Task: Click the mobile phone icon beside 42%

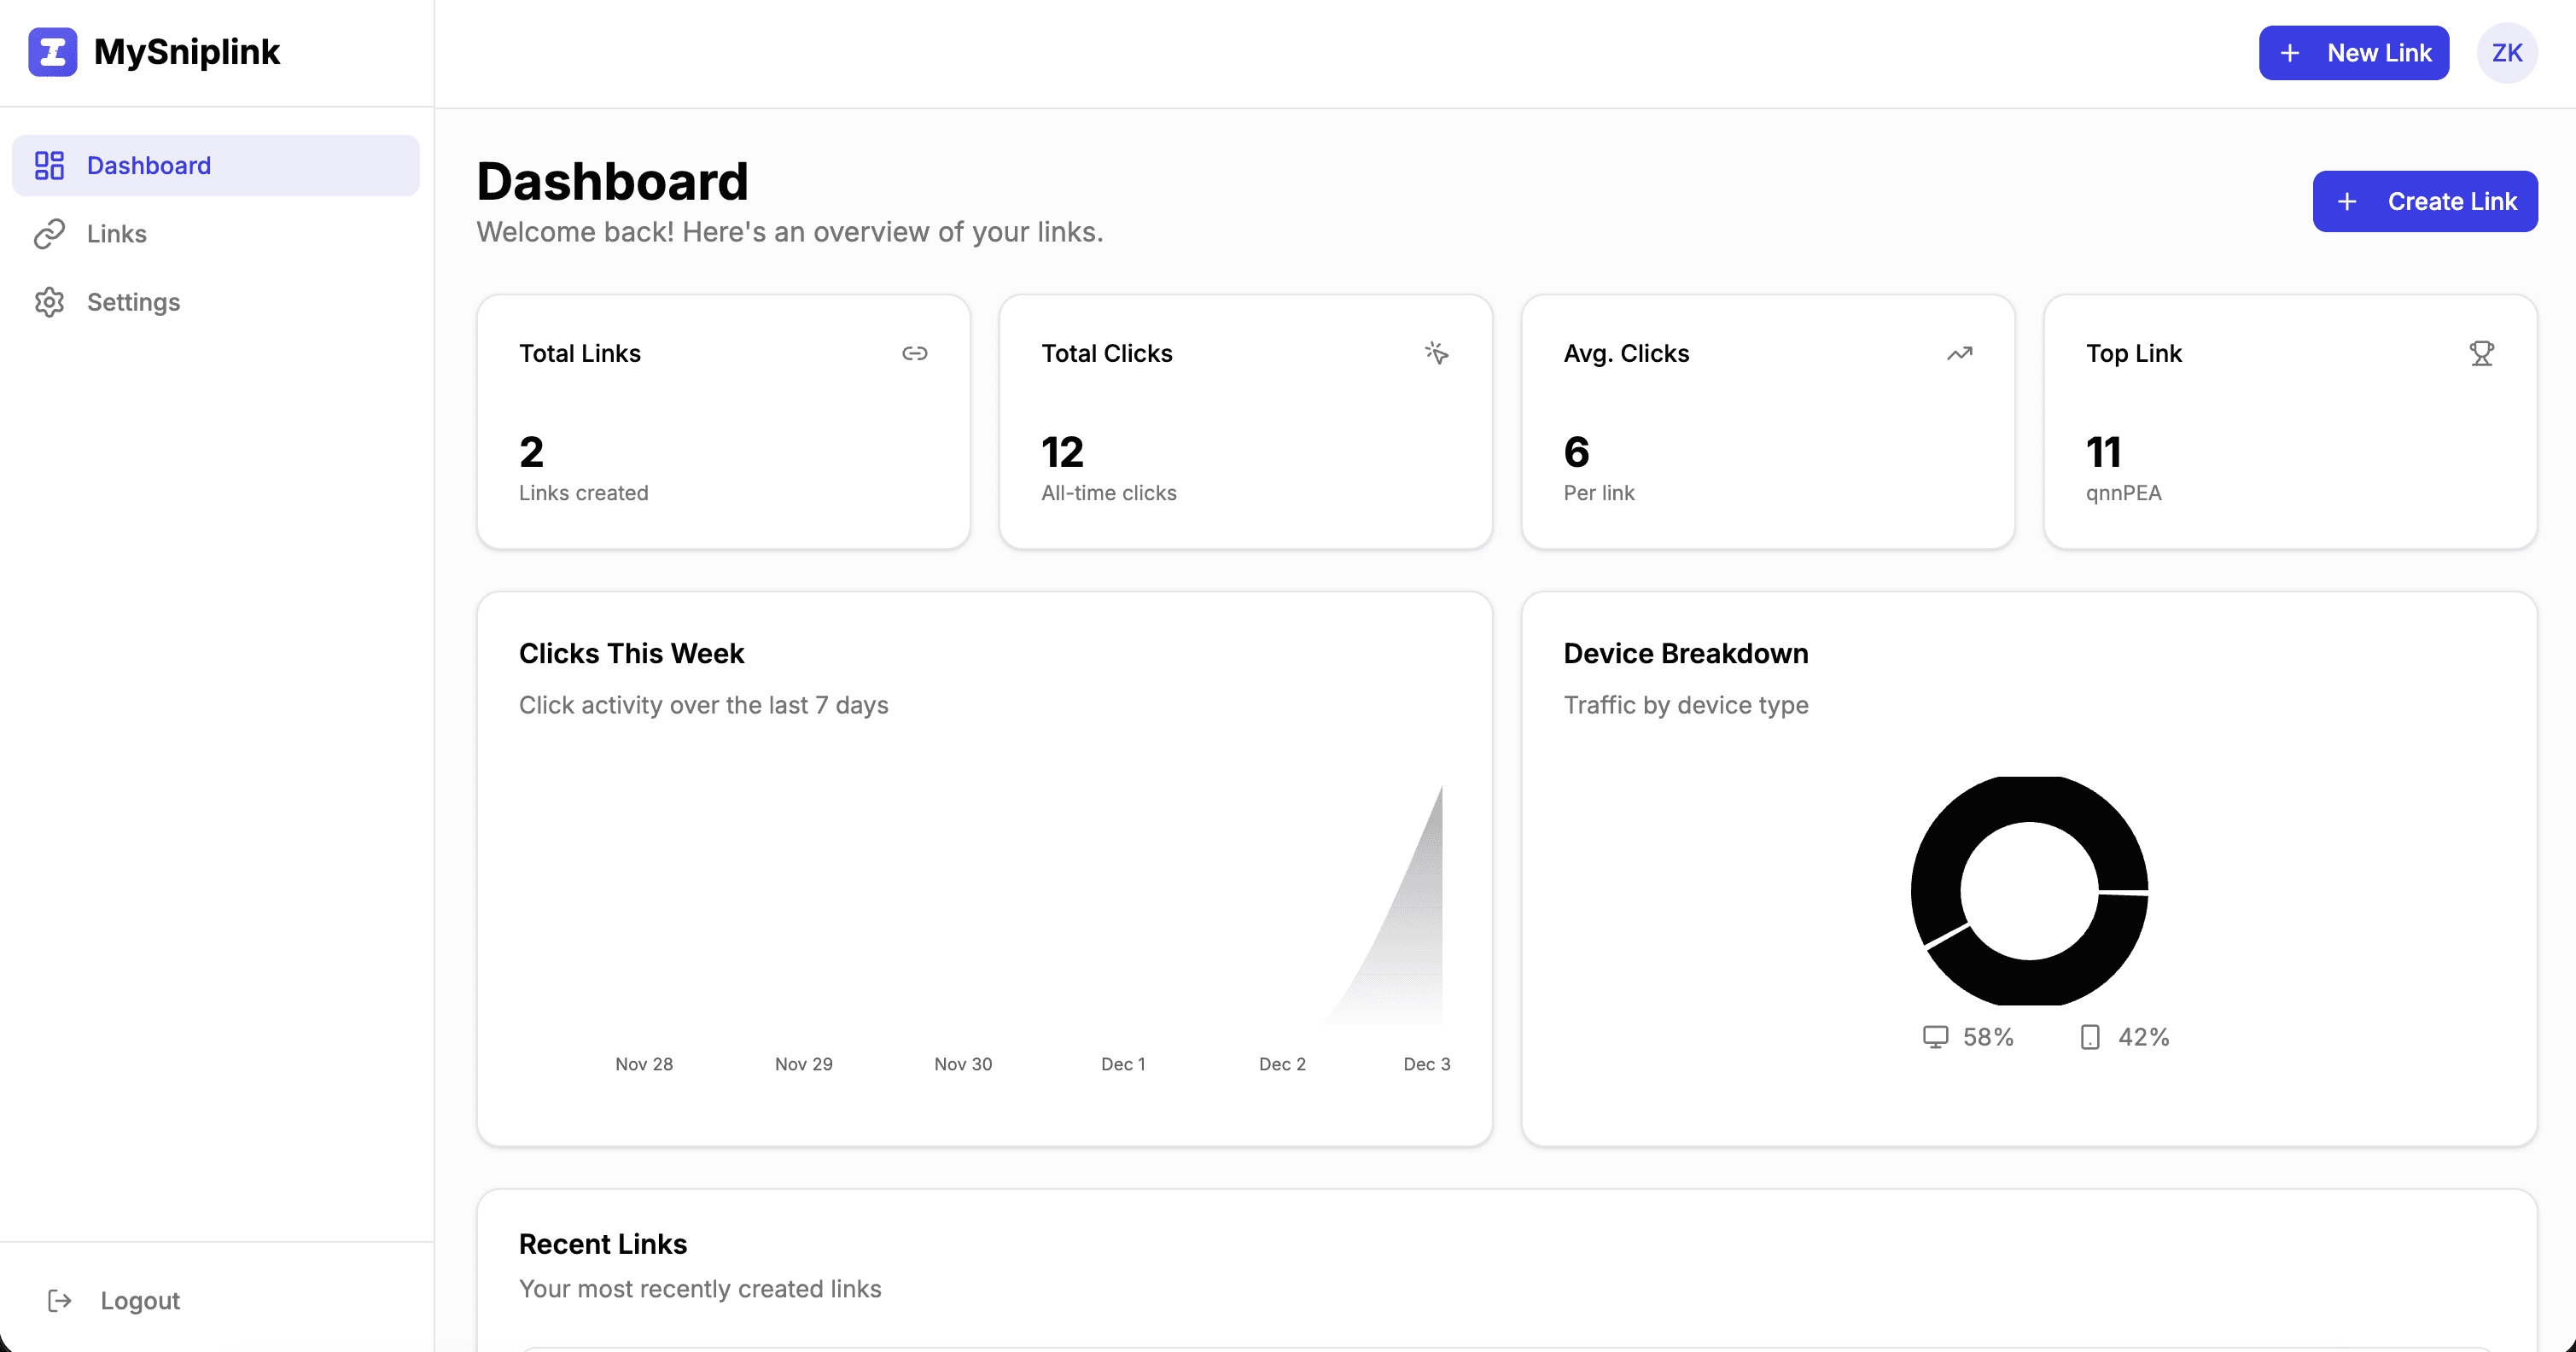Action: point(2089,1036)
